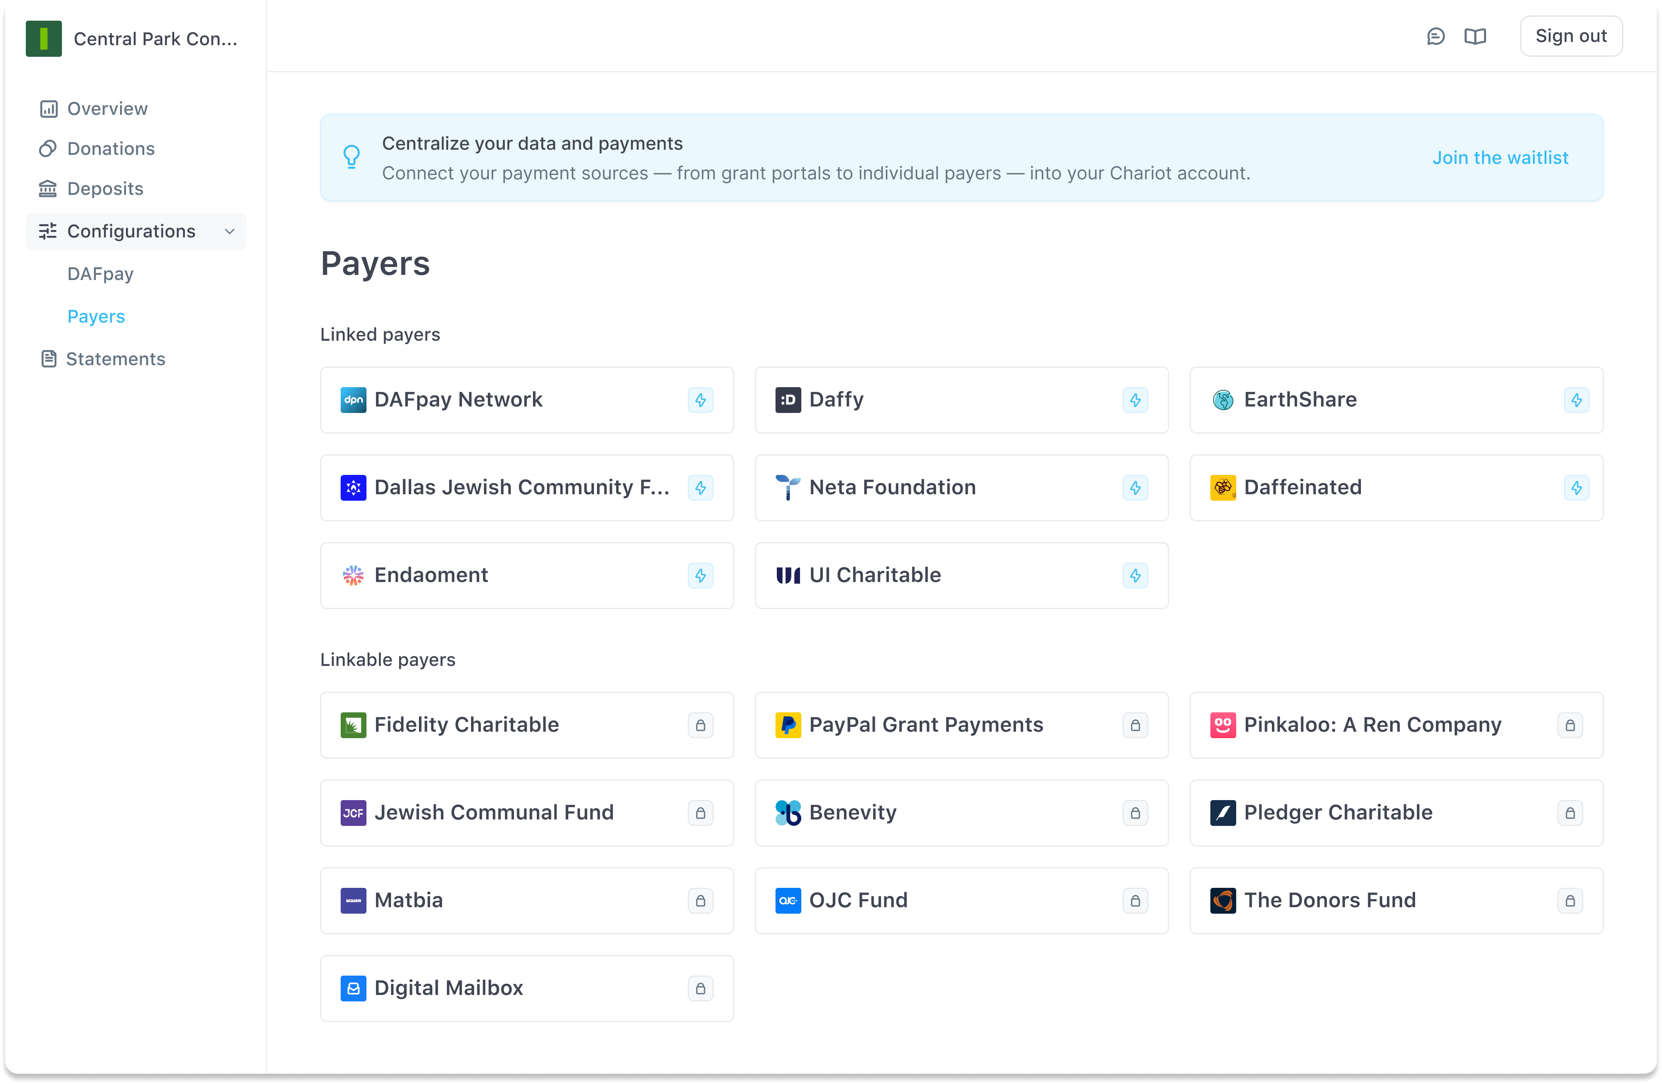
Task: Open Statements from the sidebar
Action: [x=115, y=359]
